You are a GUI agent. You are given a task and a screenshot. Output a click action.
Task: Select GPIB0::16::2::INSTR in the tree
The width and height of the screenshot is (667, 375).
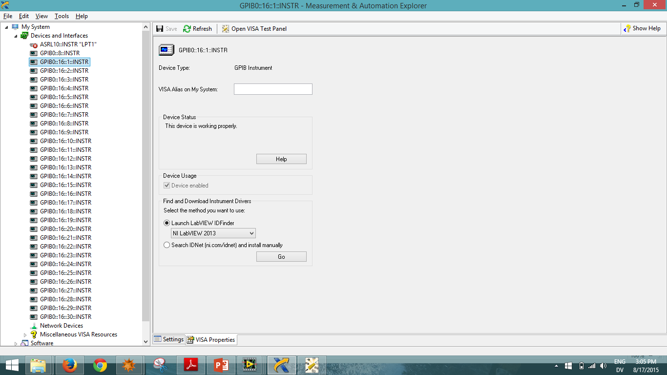click(x=64, y=71)
